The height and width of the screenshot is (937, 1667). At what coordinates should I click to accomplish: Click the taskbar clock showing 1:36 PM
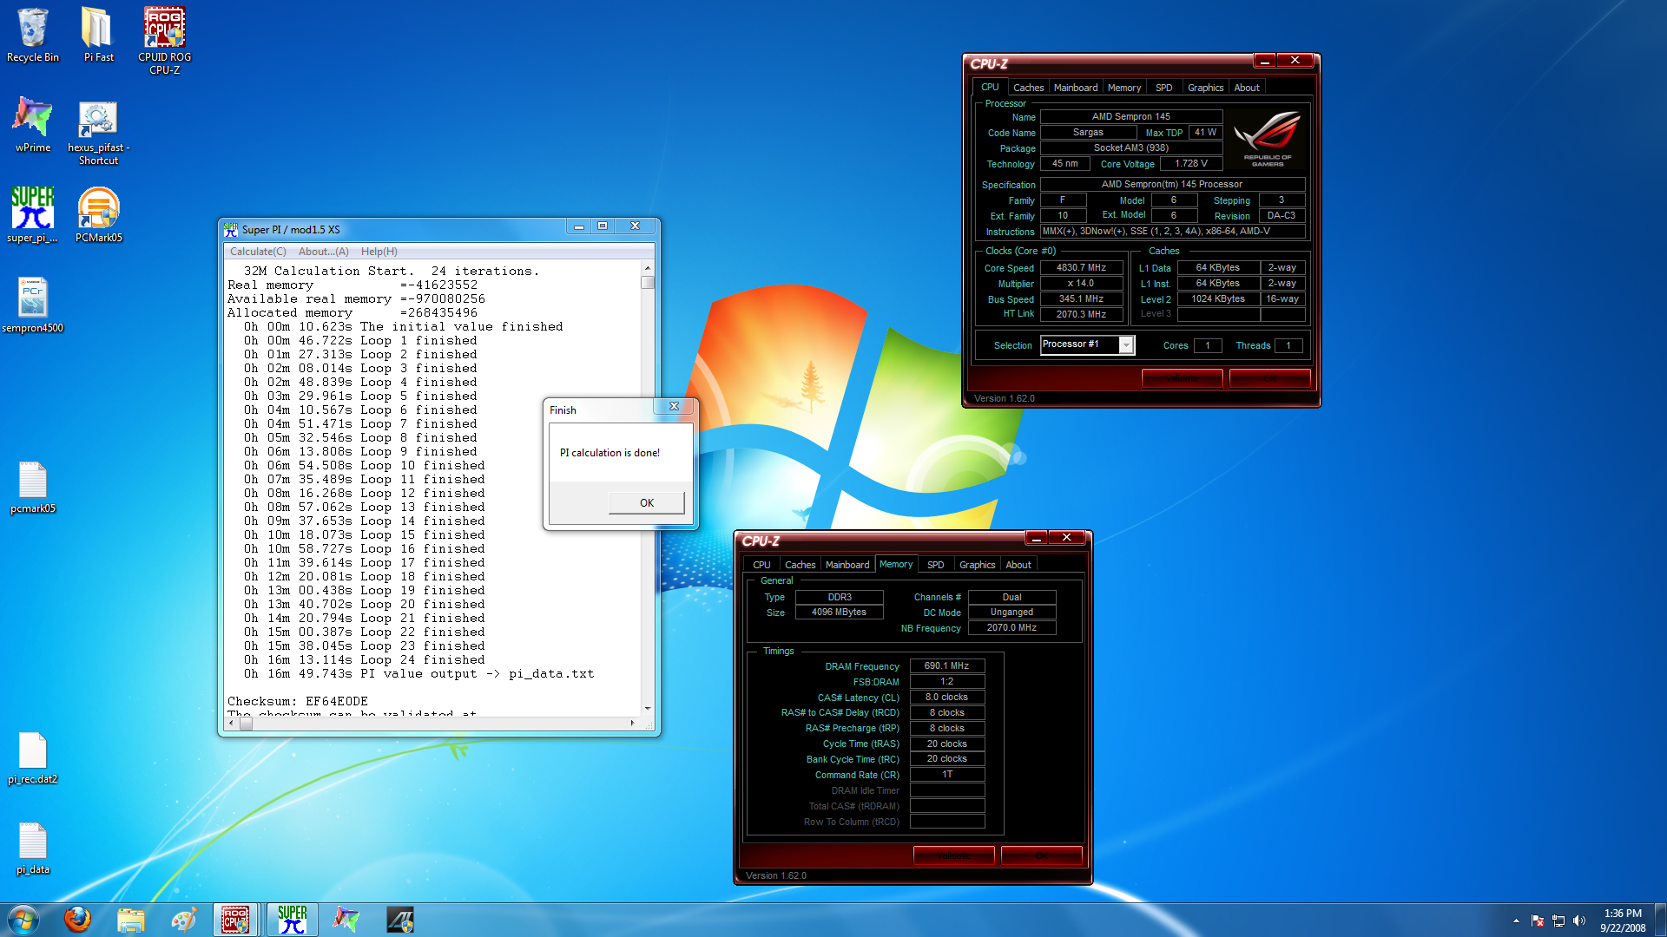pyautogui.click(x=1623, y=921)
